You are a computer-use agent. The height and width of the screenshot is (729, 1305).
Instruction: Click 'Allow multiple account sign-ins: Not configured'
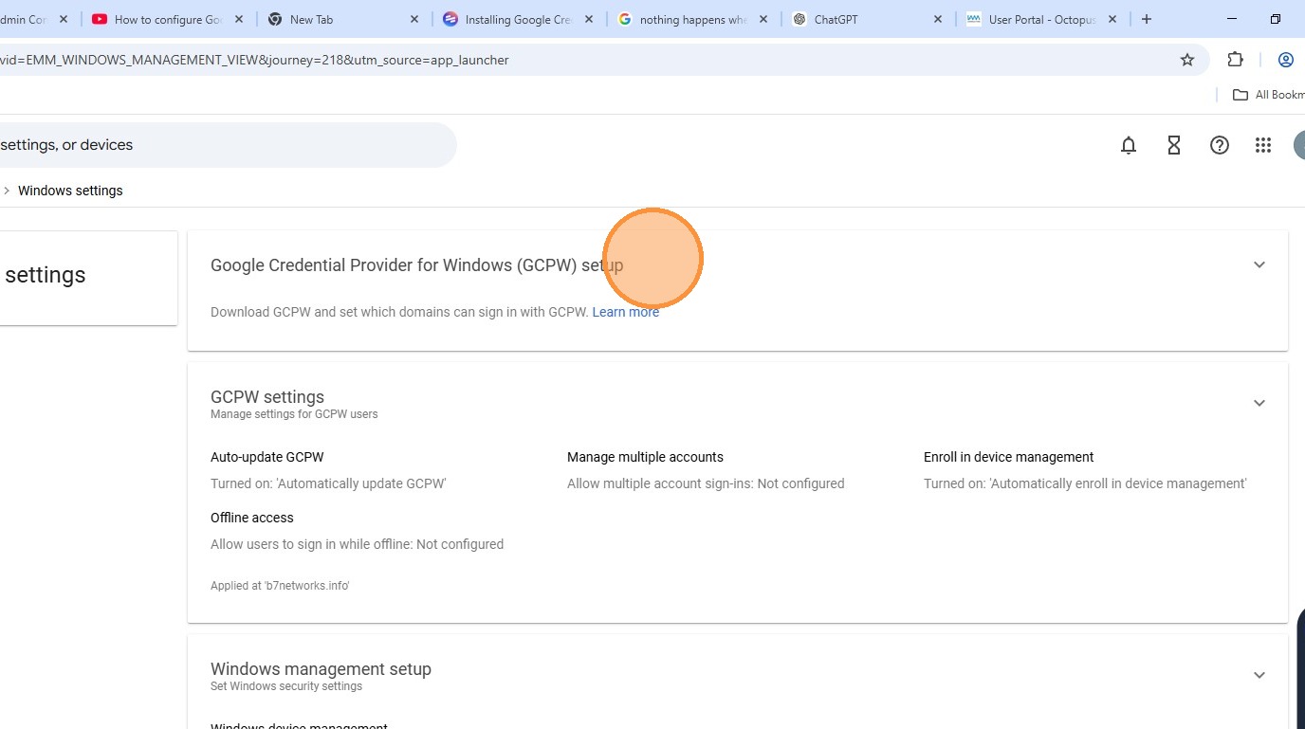[706, 483]
